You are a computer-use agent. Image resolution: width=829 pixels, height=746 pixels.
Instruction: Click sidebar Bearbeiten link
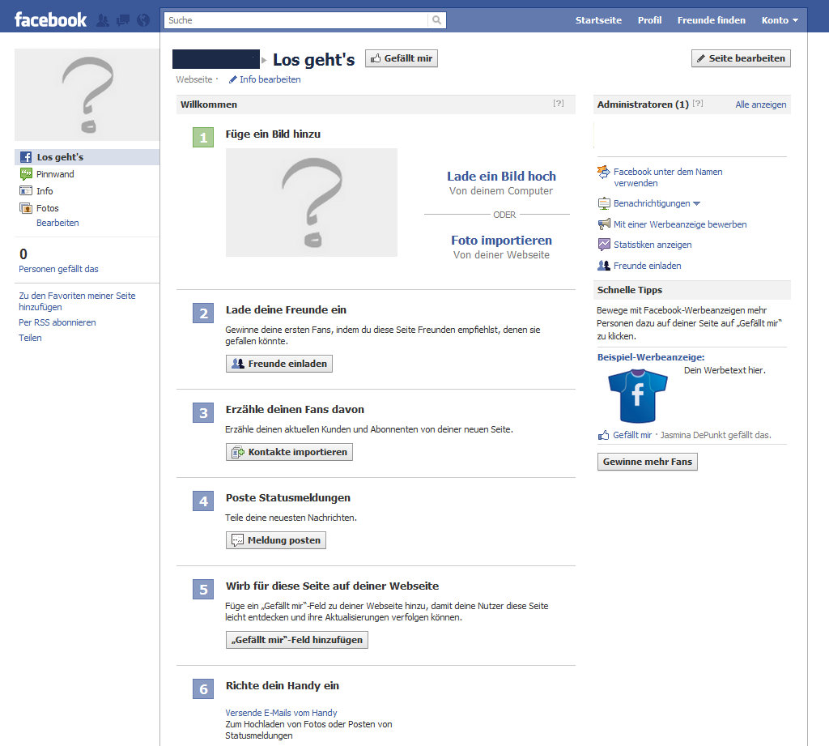click(x=57, y=223)
